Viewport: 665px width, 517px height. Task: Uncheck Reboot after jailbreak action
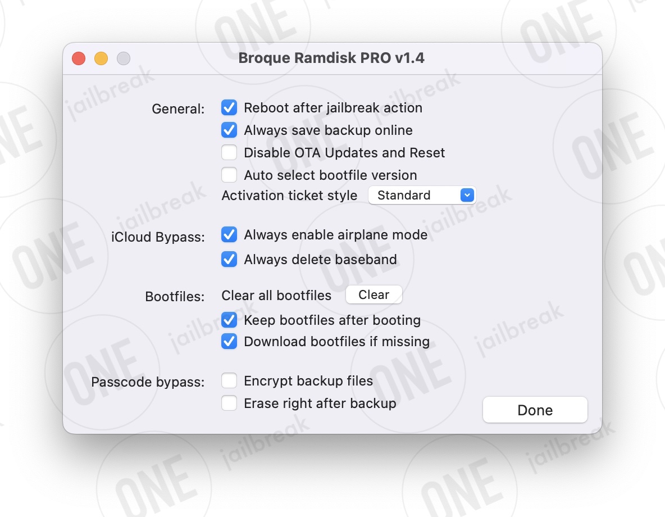[x=229, y=108]
